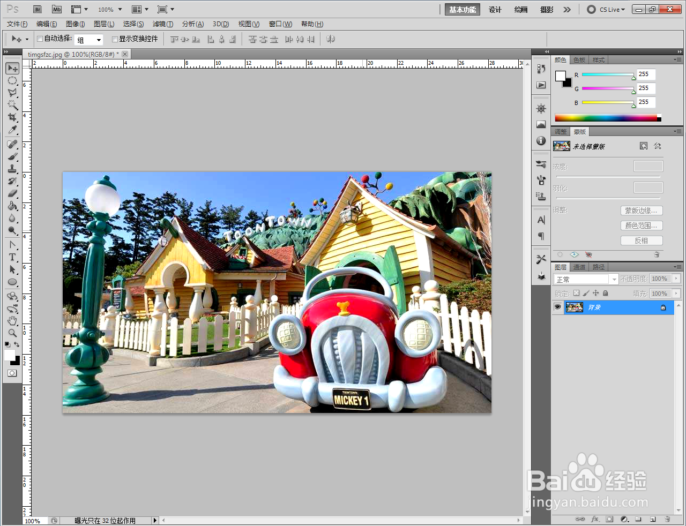Toggle Quick Mask mode

(x=12, y=373)
